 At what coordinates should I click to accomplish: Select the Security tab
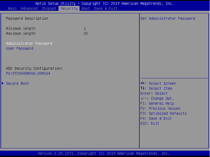click(x=69, y=8)
